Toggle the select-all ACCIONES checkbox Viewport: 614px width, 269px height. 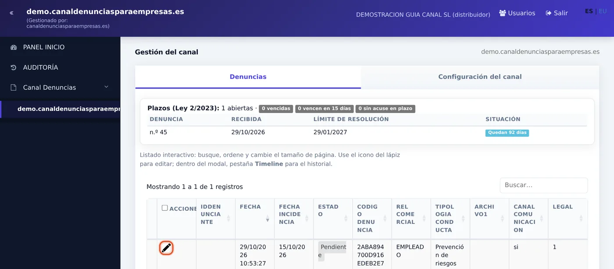(164, 208)
